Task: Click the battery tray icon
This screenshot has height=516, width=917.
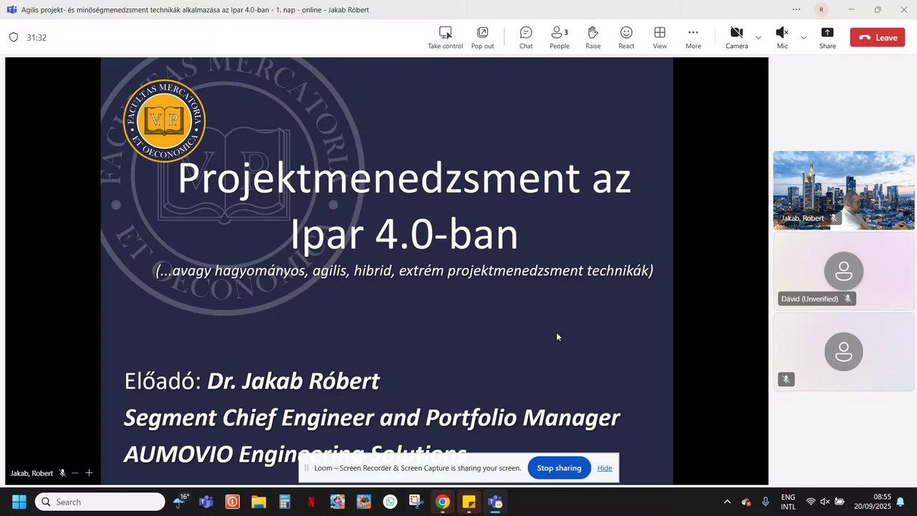Action: (840, 502)
